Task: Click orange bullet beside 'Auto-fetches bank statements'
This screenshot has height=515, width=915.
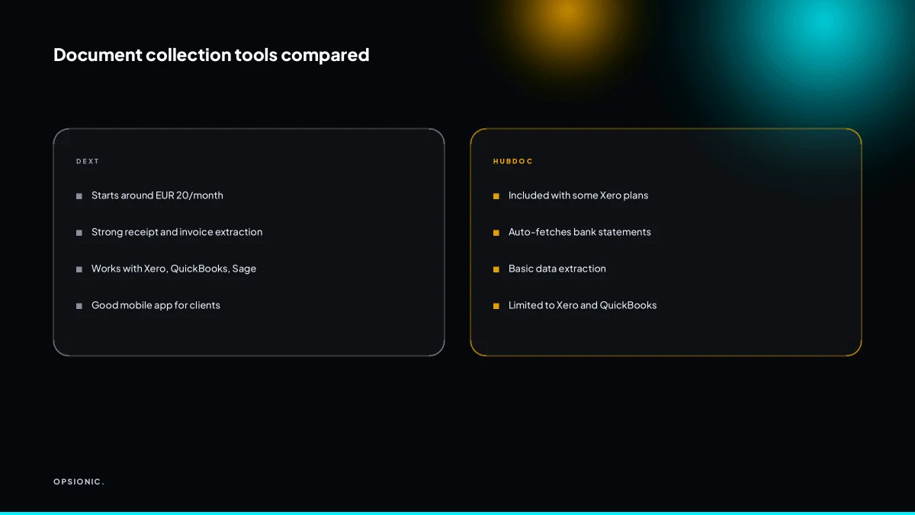Action: pyautogui.click(x=496, y=233)
